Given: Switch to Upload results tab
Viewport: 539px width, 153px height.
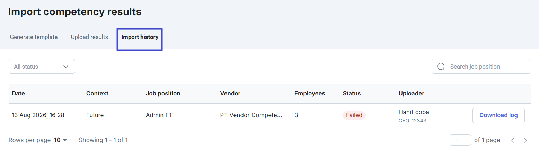Looking at the screenshot, I should pyautogui.click(x=89, y=37).
